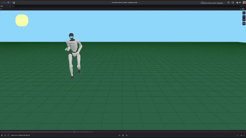Open the user profile avatar menu

(244, 2)
